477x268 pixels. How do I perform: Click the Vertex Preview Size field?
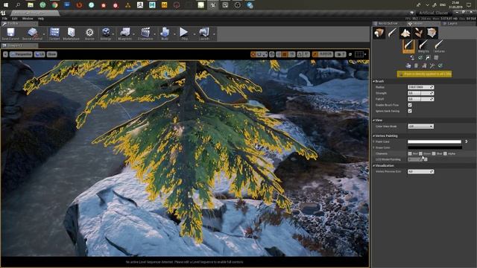coord(420,172)
